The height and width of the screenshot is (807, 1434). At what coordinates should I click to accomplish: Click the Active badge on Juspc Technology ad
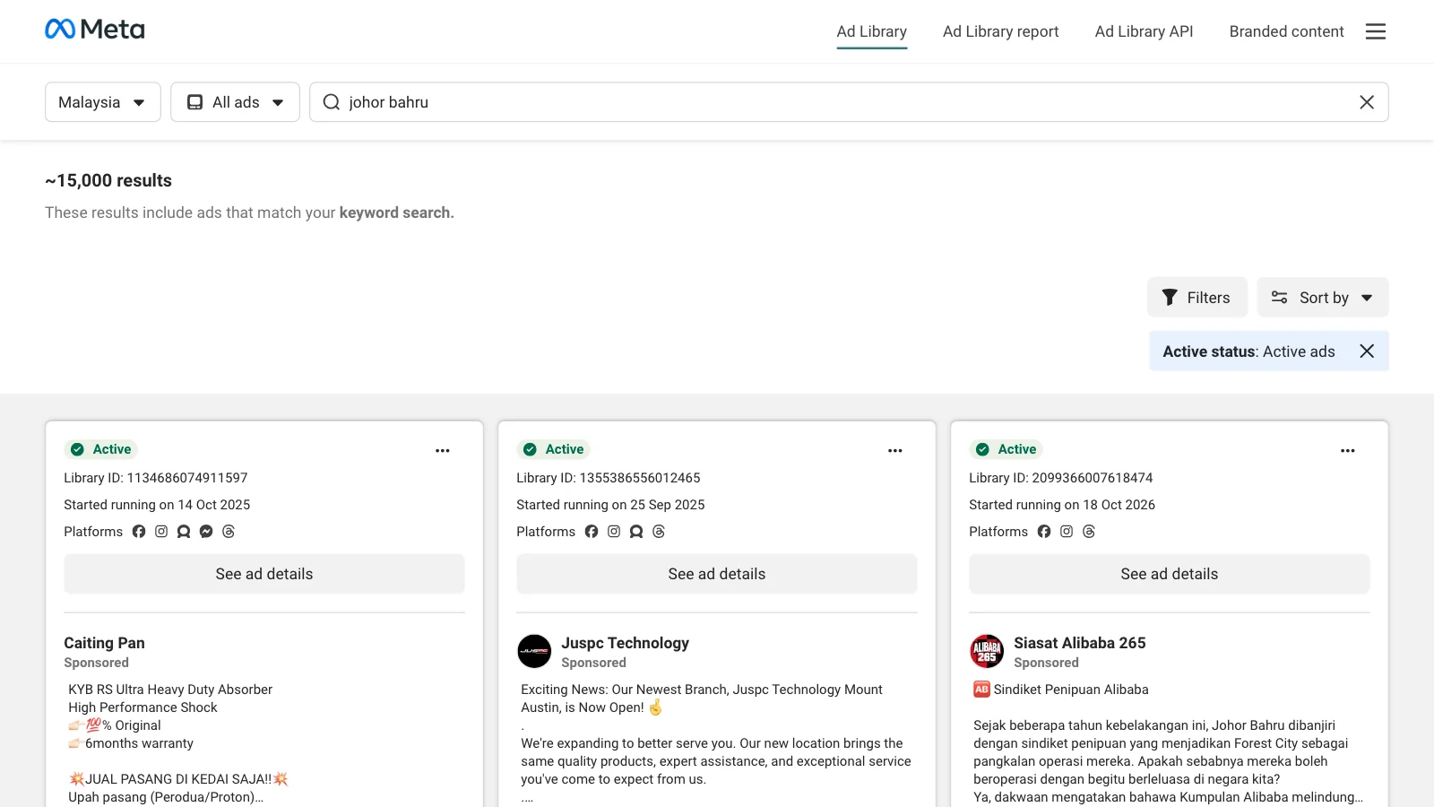coord(554,449)
